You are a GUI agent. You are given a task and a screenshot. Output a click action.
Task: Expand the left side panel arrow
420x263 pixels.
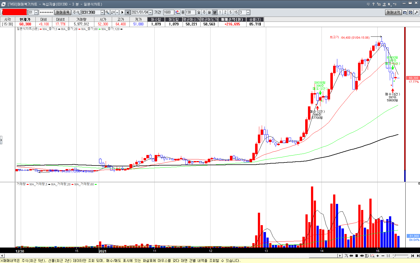click(1, 140)
